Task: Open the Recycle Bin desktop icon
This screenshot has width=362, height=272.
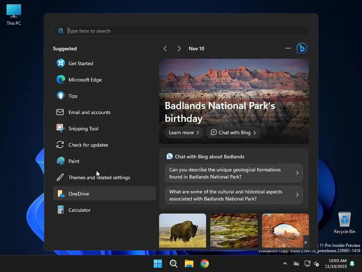Action: (344, 223)
